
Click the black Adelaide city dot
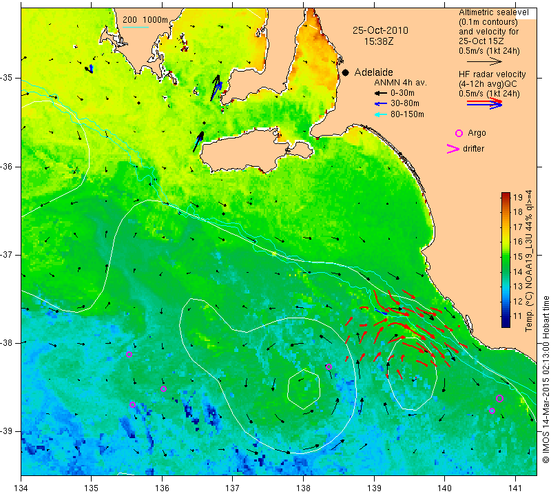tap(346, 73)
